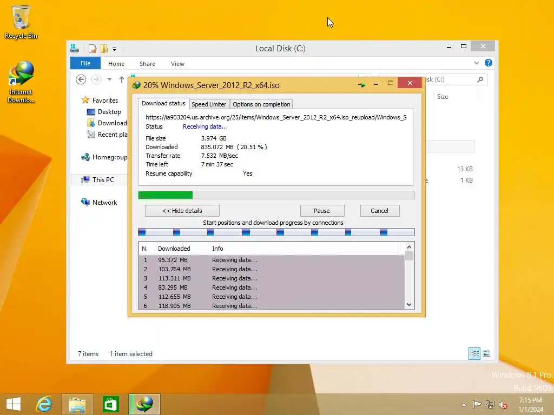Viewport: 554px width, 415px height.
Task: Open the recent locations dropdown arrow
Action: [109, 79]
